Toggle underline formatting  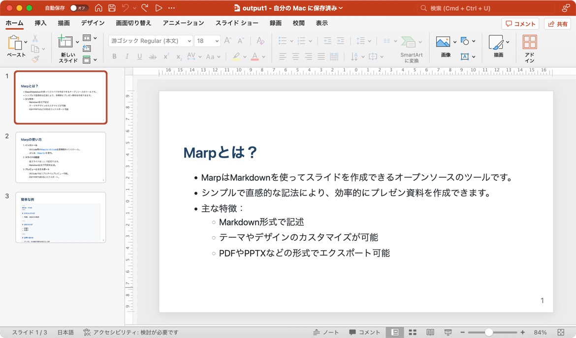pyautogui.click(x=140, y=56)
